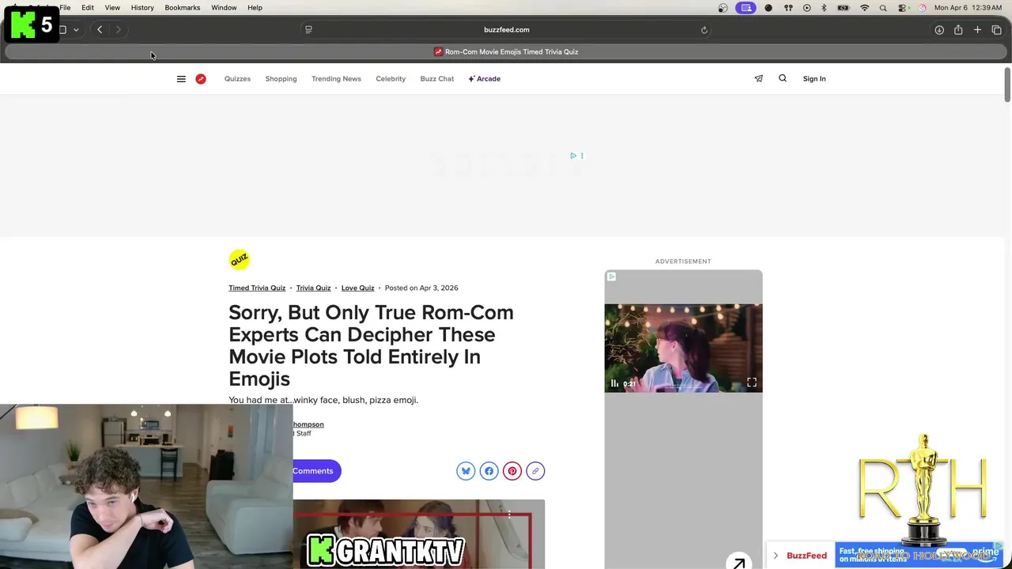This screenshot has width=1012, height=569.
Task: Go forward in Safari history
Action: [x=119, y=30]
